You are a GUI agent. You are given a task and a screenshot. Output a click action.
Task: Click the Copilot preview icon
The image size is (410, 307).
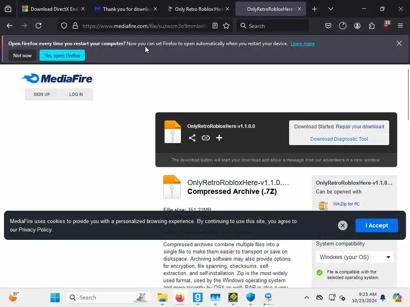(397, 297)
